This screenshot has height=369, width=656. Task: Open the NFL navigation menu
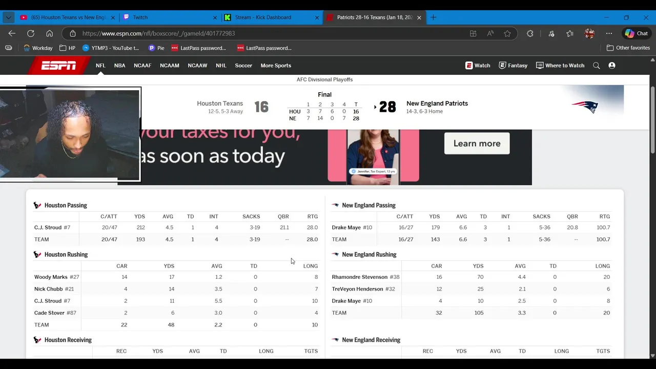tap(100, 66)
